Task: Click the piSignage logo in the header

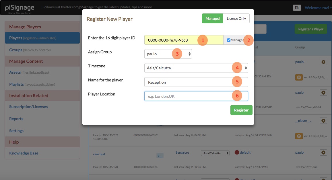Action: [x=20, y=8]
